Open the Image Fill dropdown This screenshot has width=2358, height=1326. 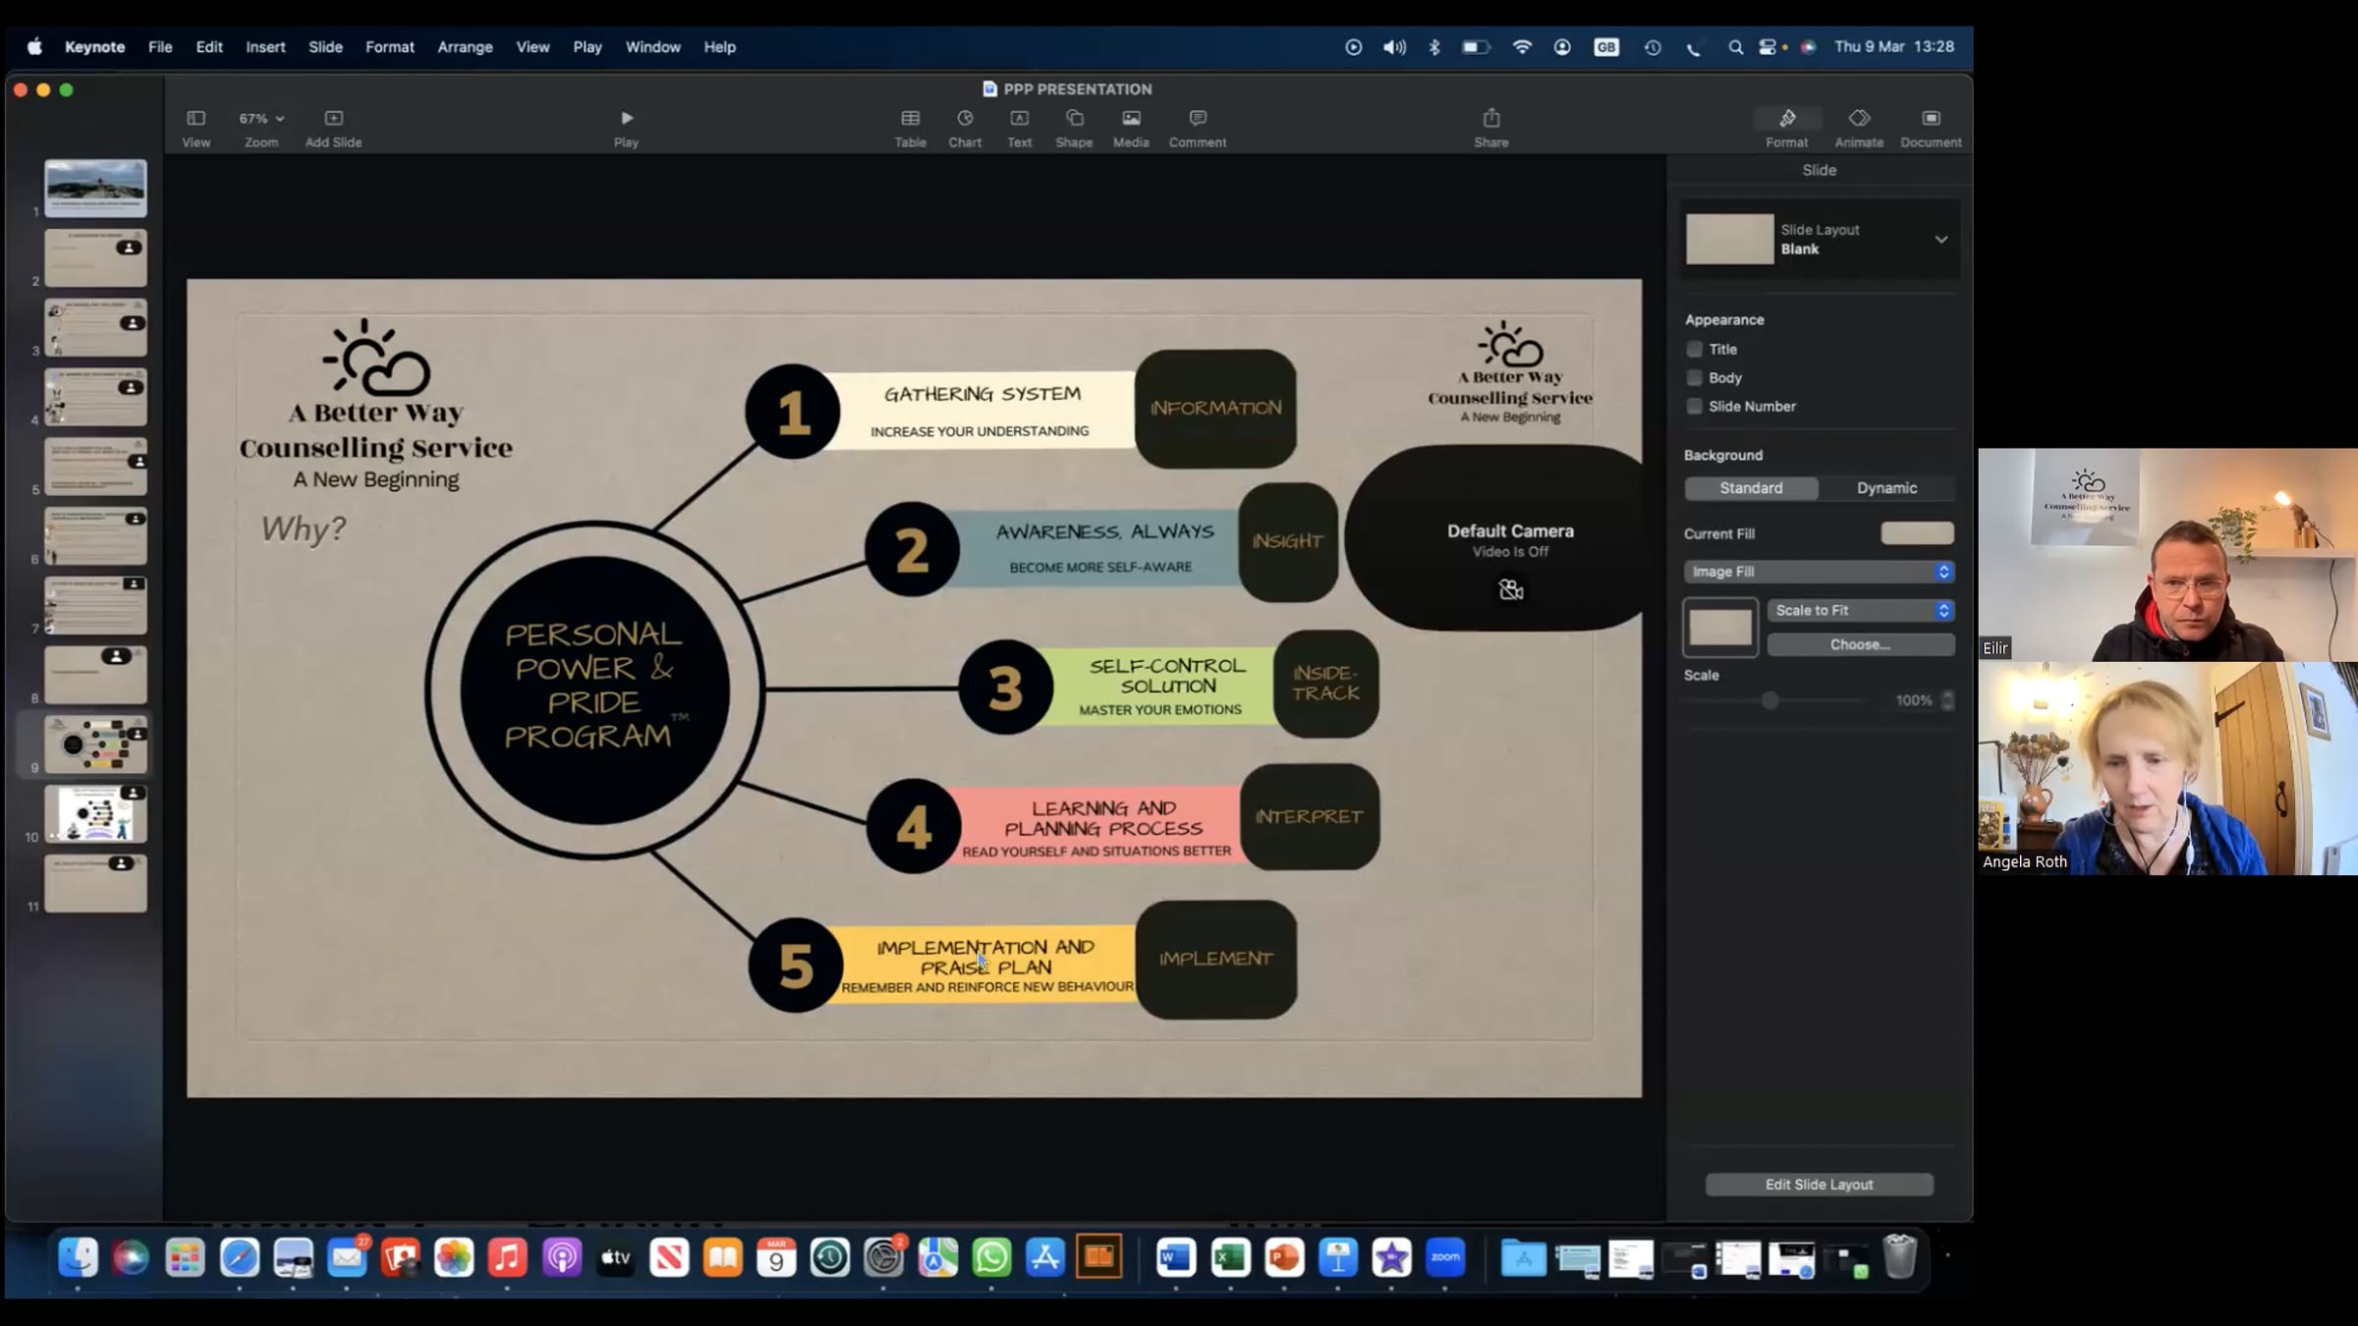pos(1818,572)
